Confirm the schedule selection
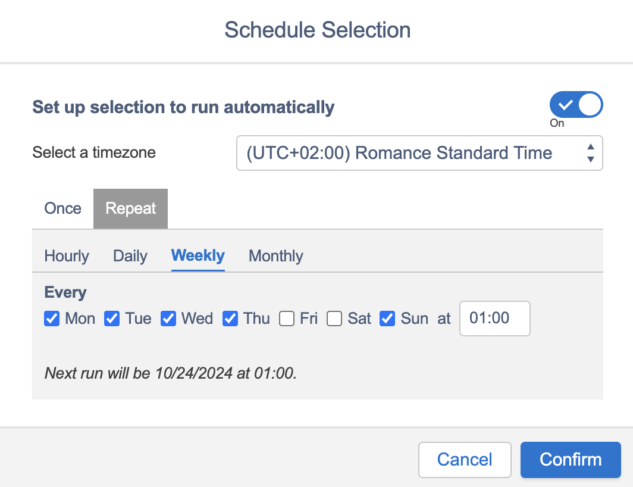633x487 pixels. 571,460
